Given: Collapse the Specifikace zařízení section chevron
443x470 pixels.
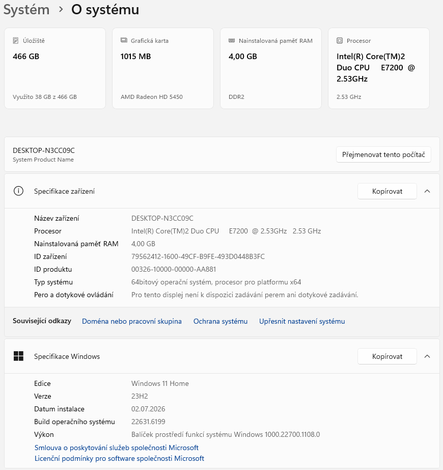Looking at the screenshot, I should (x=427, y=191).
